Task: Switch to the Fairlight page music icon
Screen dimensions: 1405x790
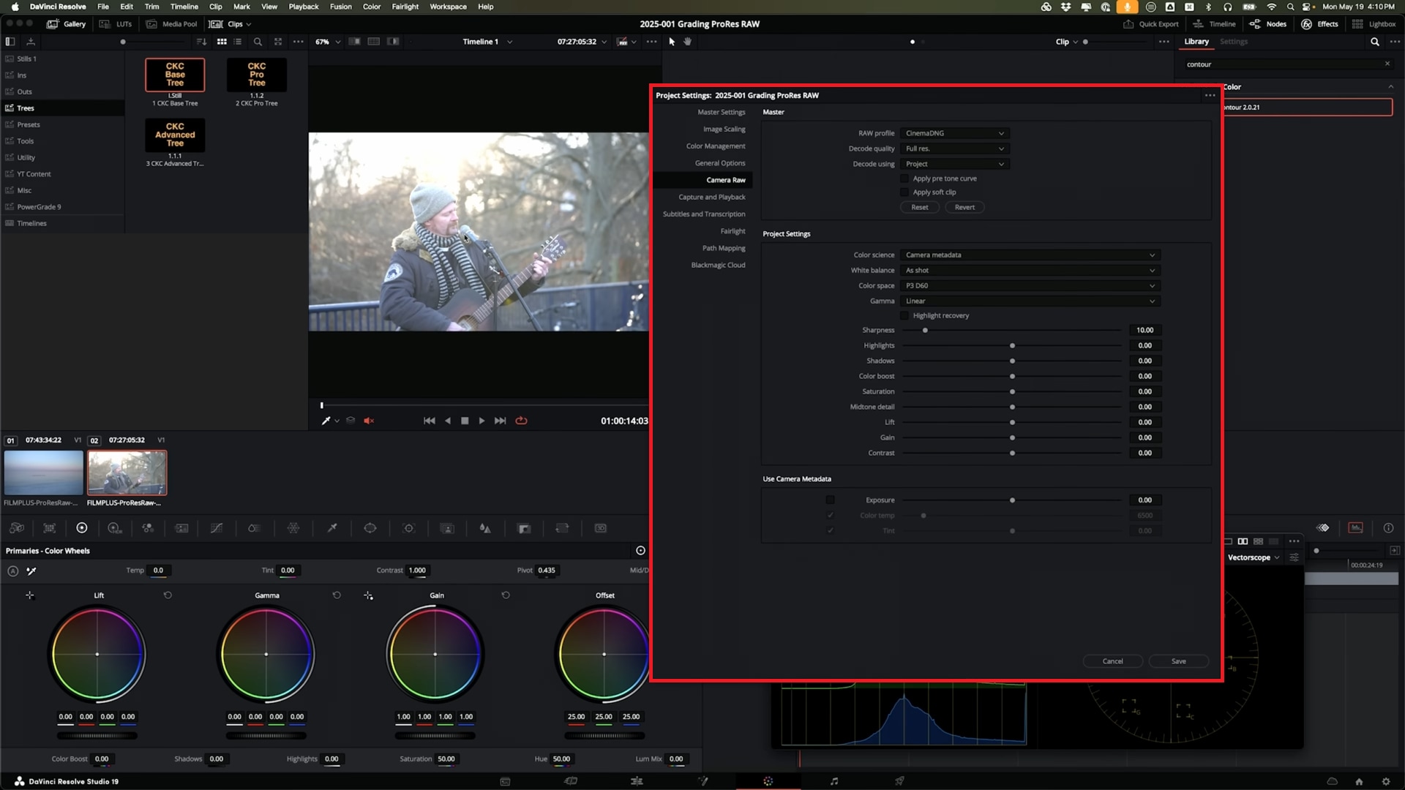Action: tap(834, 781)
